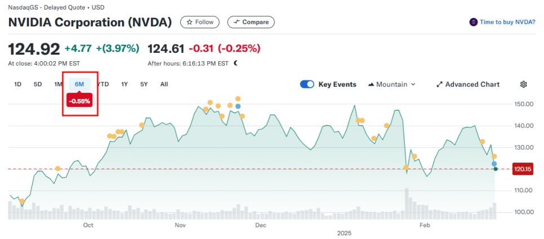Click the Nov label on the time axis
The height and width of the screenshot is (239, 544).
[180, 226]
